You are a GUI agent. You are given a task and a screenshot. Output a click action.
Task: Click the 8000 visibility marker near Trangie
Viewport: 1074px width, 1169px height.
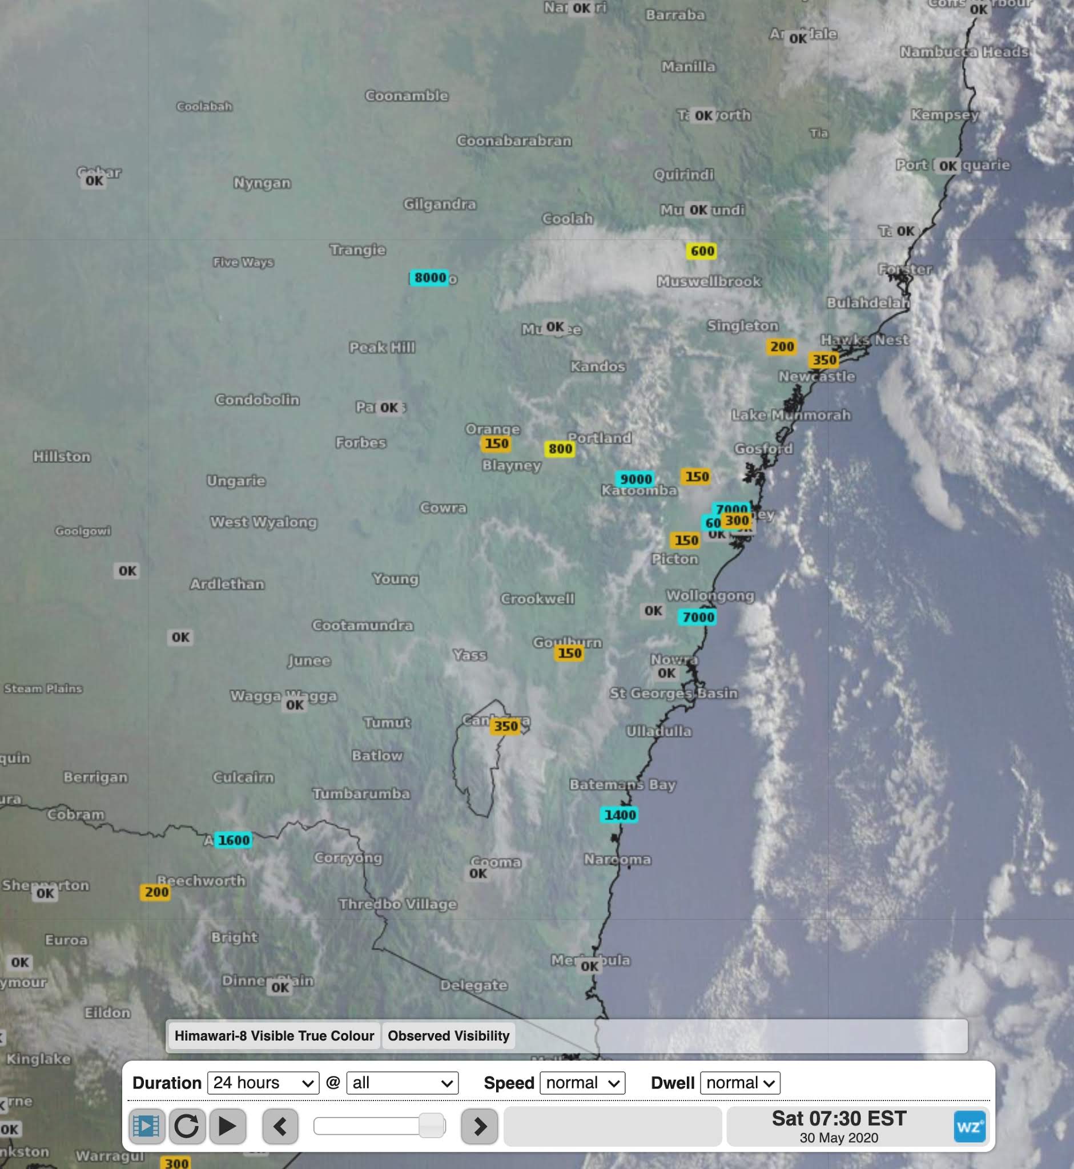[x=431, y=279]
